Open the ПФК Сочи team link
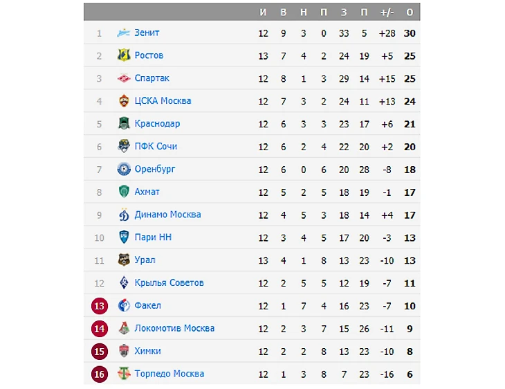This screenshot has height=389, width=505. coord(156,146)
